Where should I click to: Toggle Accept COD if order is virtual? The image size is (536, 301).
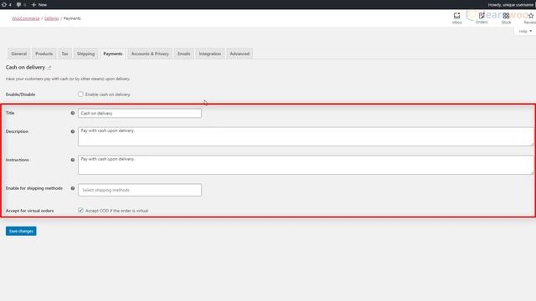80,211
